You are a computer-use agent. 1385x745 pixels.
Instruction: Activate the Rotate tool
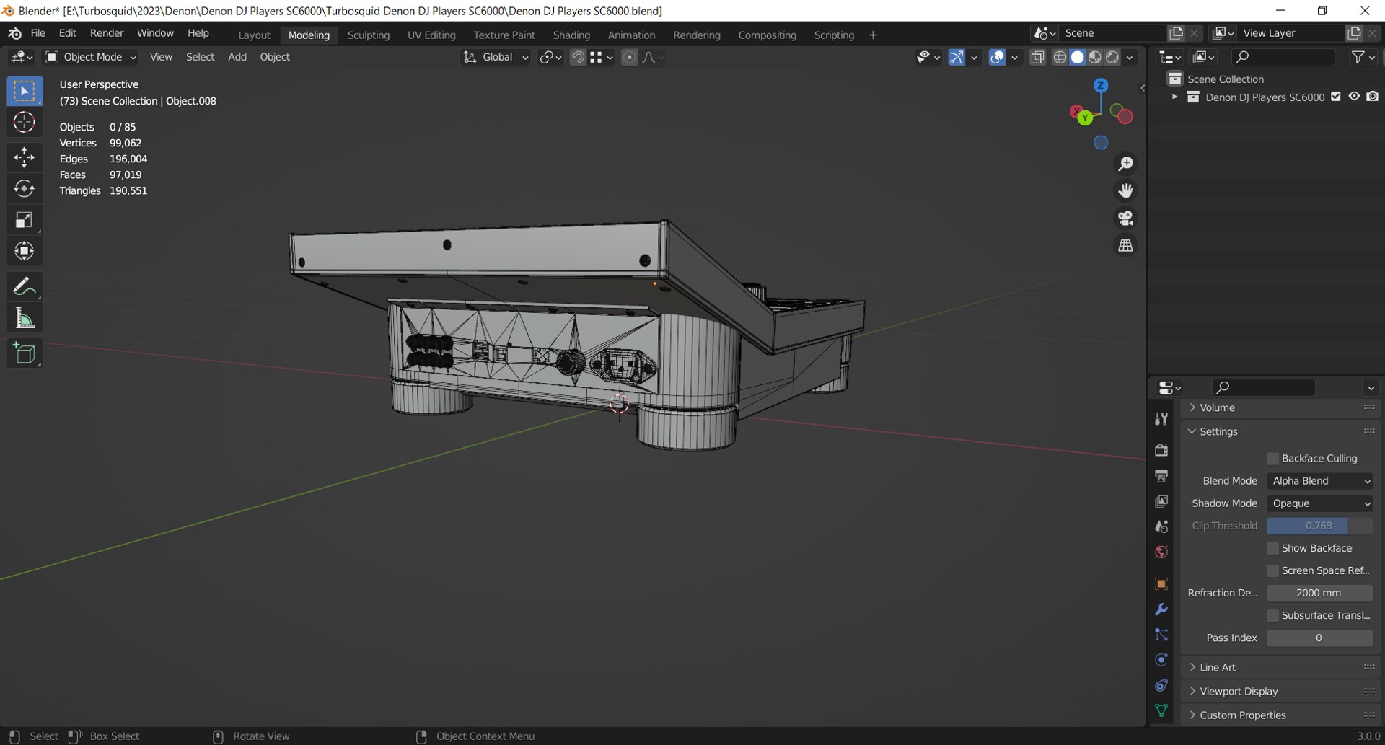coord(24,188)
